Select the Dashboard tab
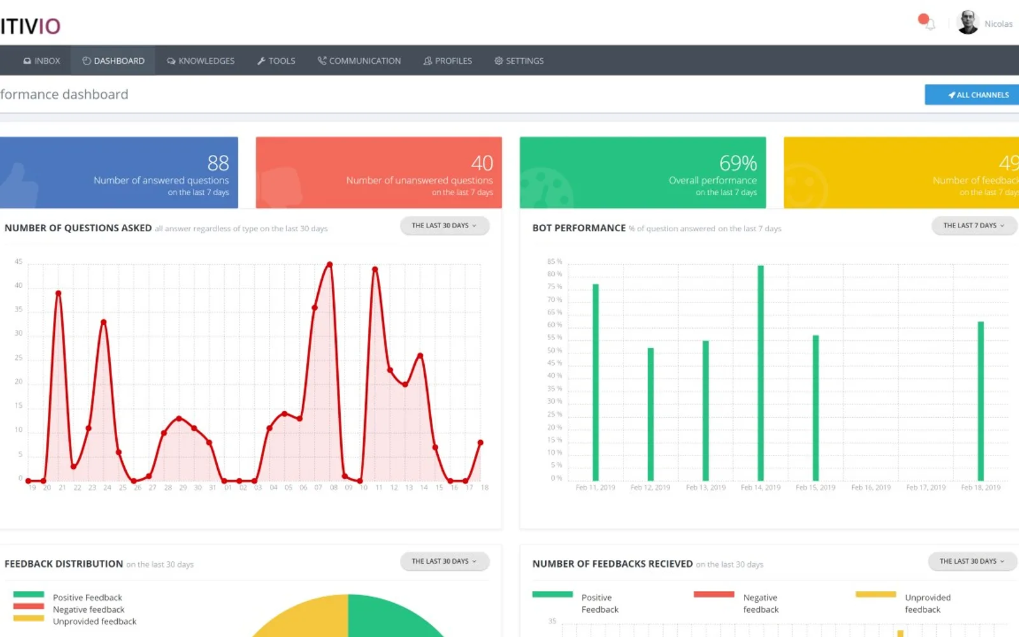Viewport: 1019px width, 637px height. (113, 61)
